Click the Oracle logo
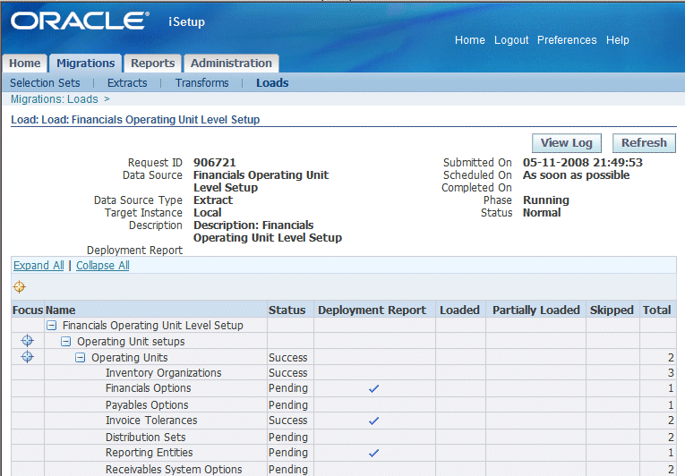 80,21
